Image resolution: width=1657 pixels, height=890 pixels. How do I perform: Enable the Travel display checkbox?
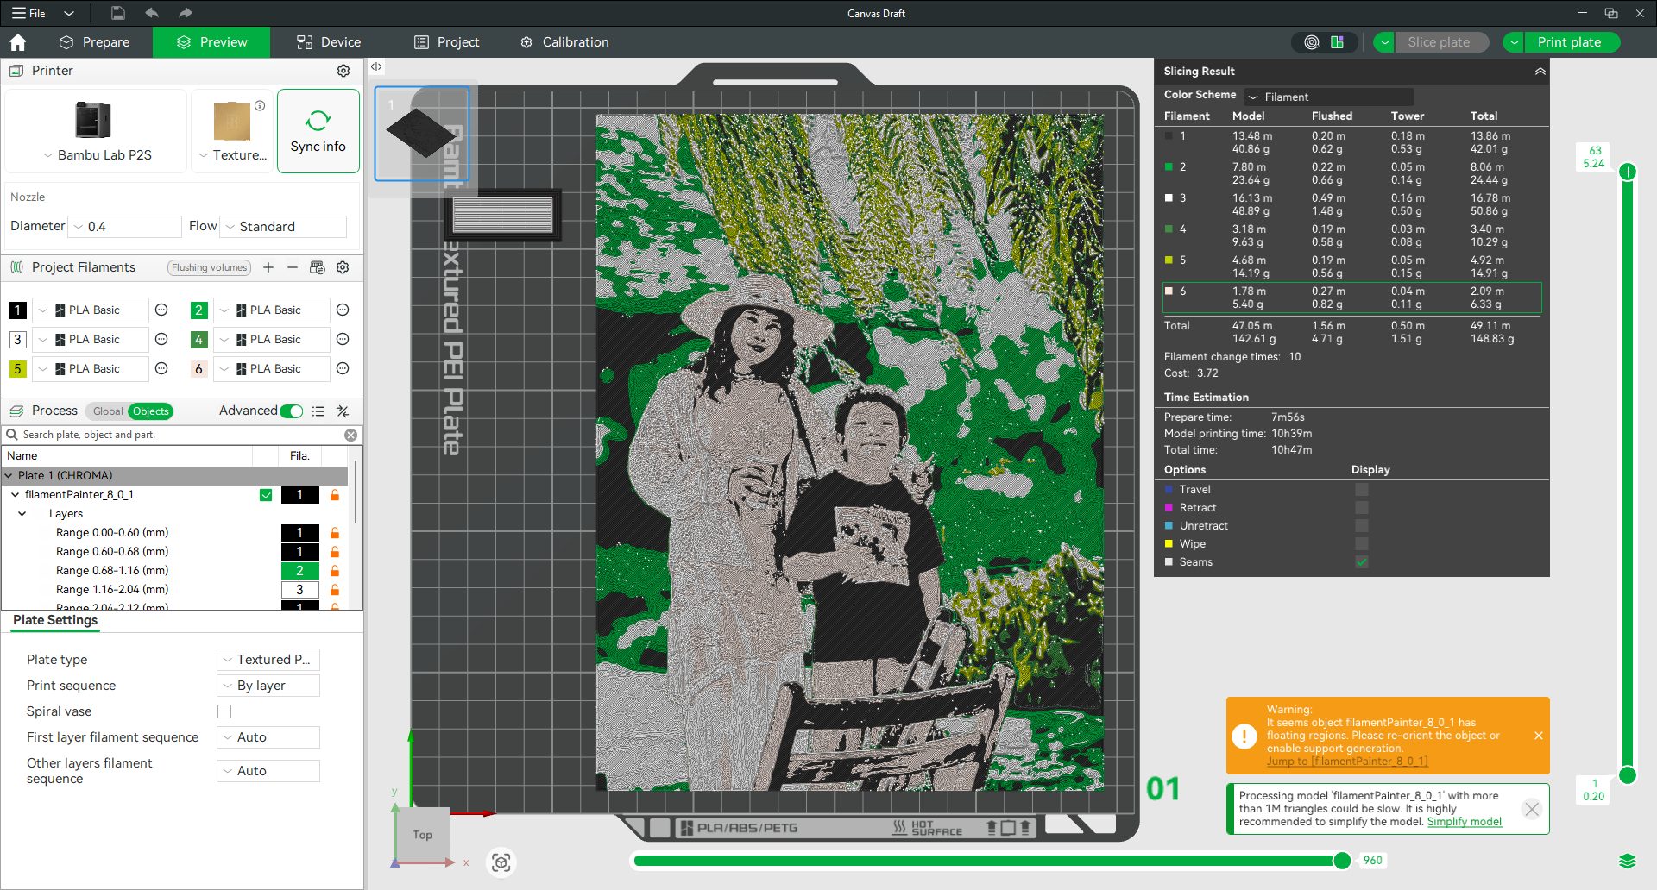coord(1361,490)
